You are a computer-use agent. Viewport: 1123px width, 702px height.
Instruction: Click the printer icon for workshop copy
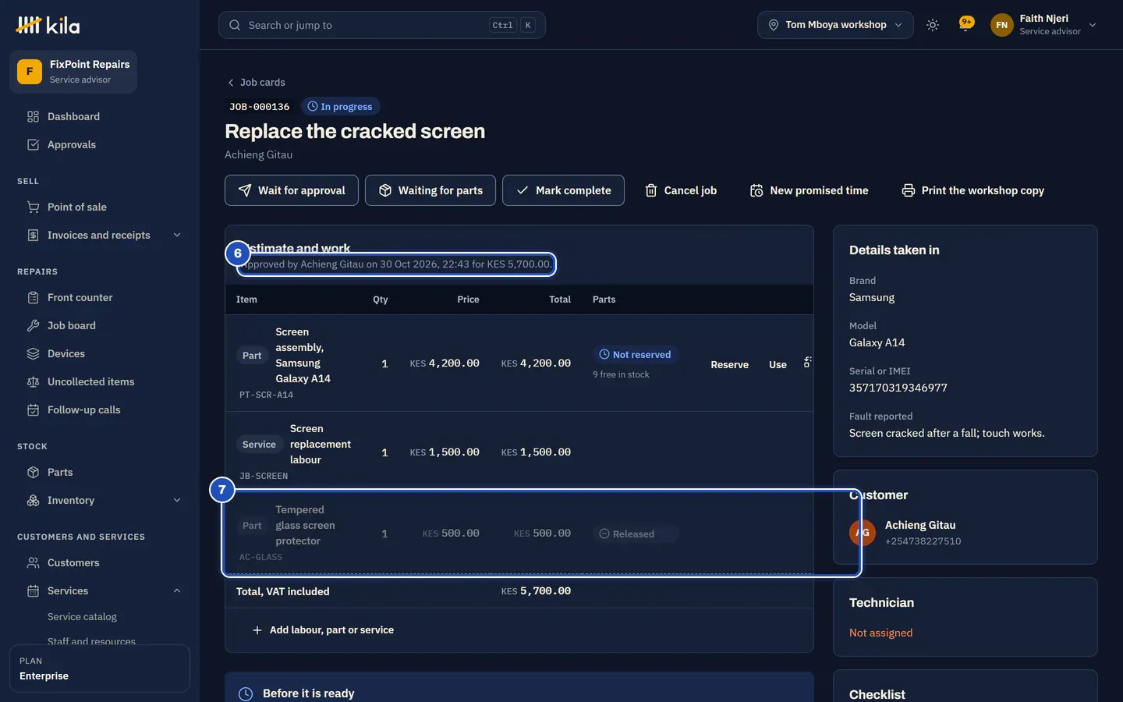tap(909, 190)
